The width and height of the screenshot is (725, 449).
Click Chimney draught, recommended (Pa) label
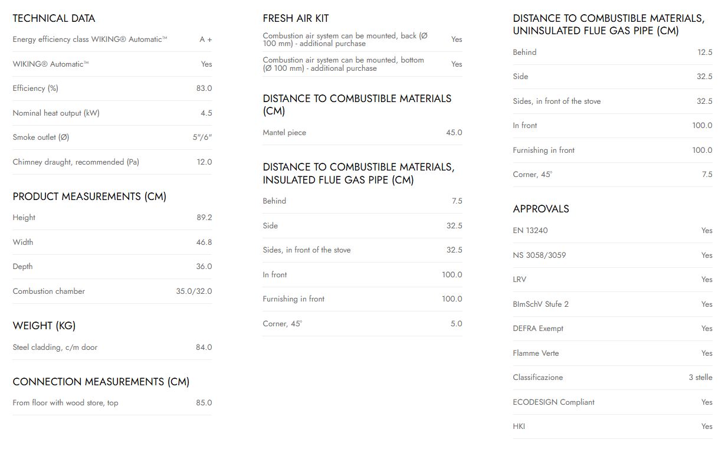[76, 162]
